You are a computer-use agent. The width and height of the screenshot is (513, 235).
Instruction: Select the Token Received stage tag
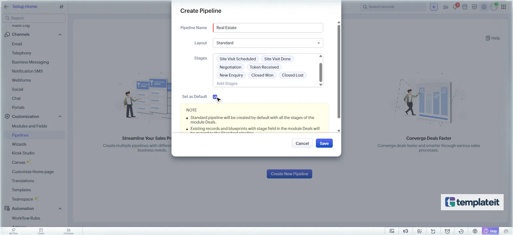[x=264, y=67]
